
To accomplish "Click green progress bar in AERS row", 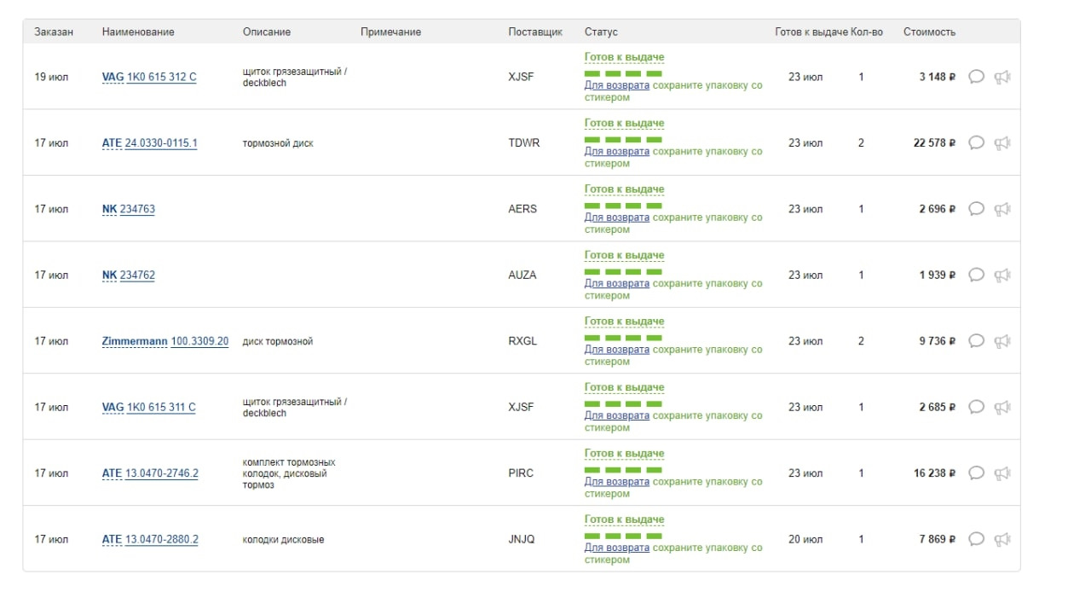I will pos(623,206).
